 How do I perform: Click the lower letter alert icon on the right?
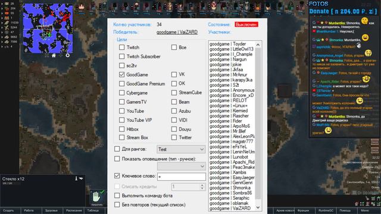[374, 150]
